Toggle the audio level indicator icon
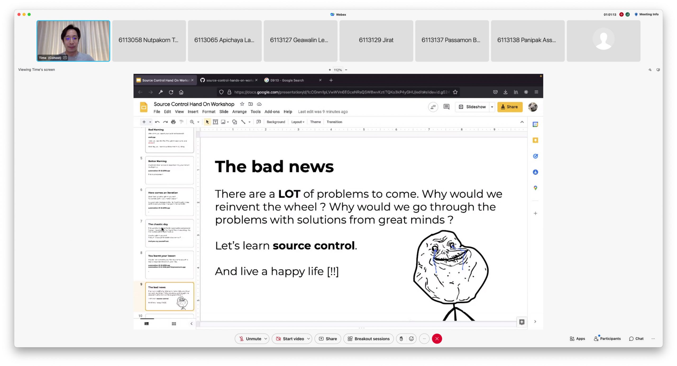Image resolution: width=677 pixels, height=366 pixels. point(628,14)
